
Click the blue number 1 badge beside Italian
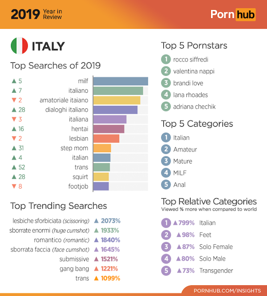(166, 138)
